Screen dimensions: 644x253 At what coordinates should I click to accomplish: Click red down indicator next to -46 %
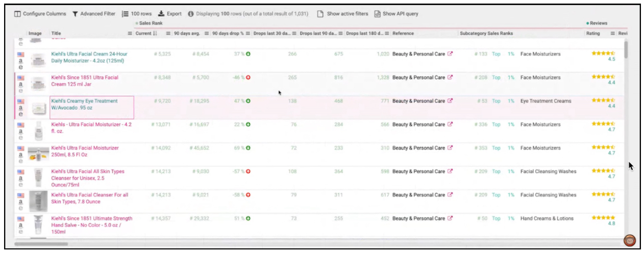click(x=248, y=78)
